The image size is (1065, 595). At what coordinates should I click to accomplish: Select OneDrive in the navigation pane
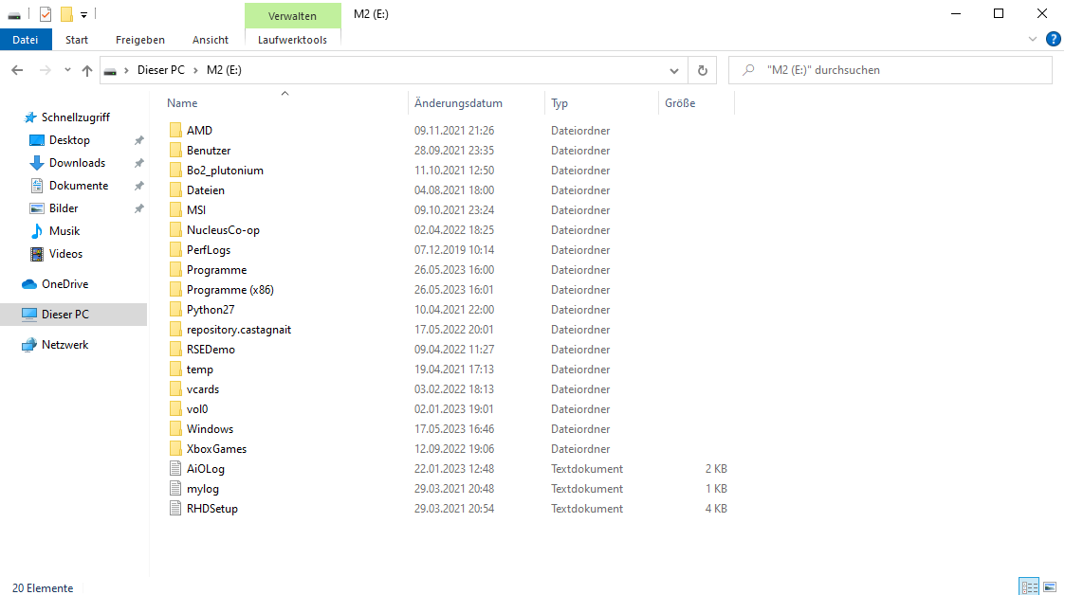coord(64,283)
